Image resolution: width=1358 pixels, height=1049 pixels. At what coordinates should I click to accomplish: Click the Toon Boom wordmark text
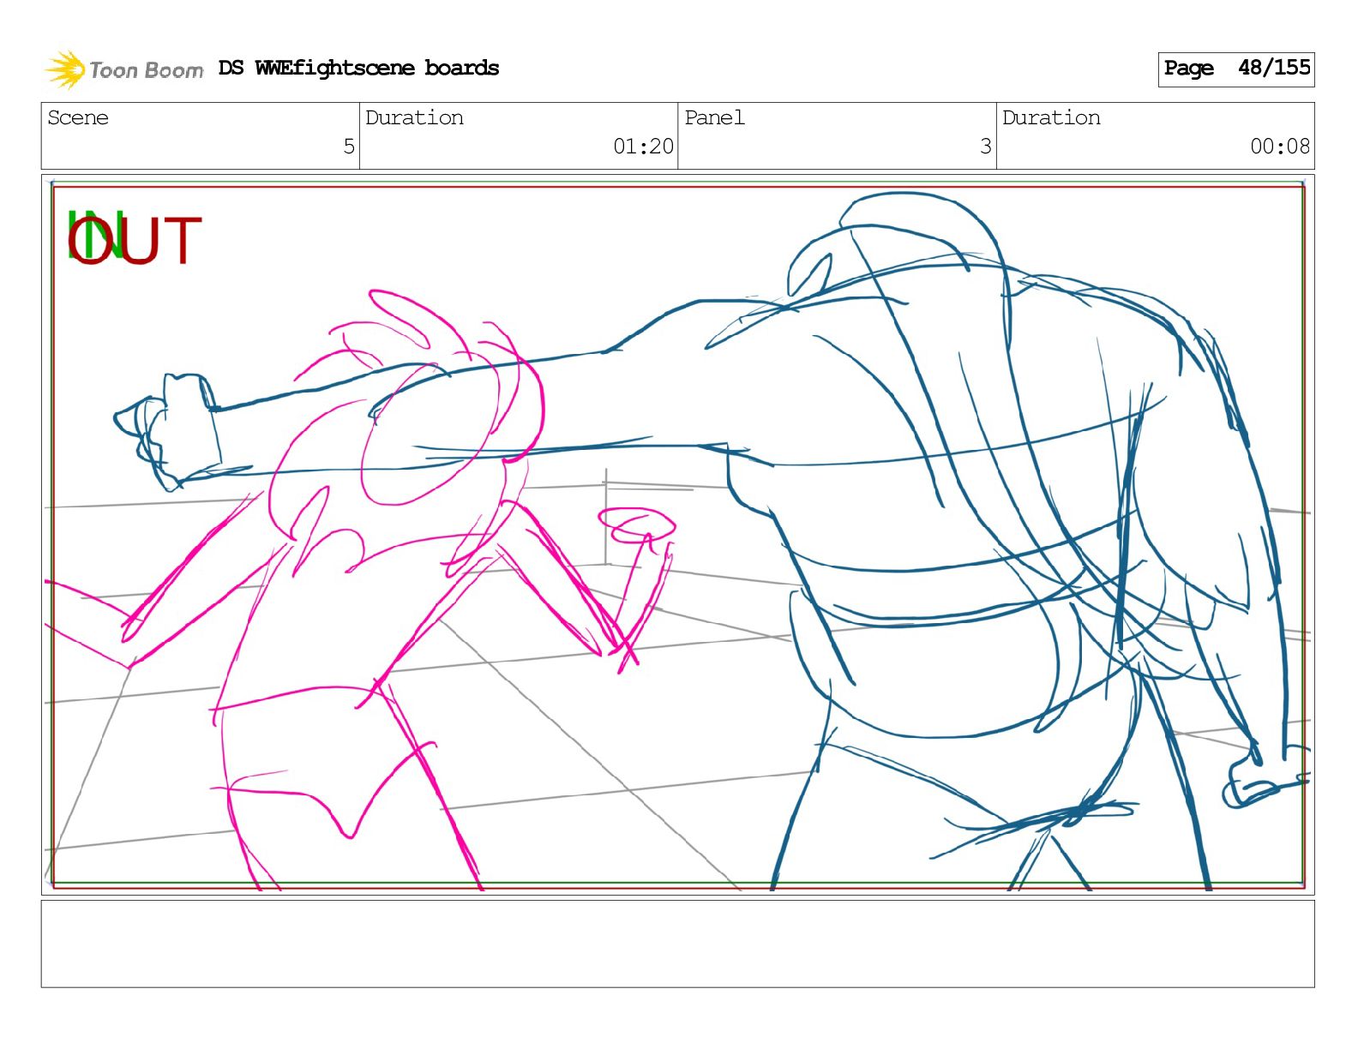click(146, 70)
